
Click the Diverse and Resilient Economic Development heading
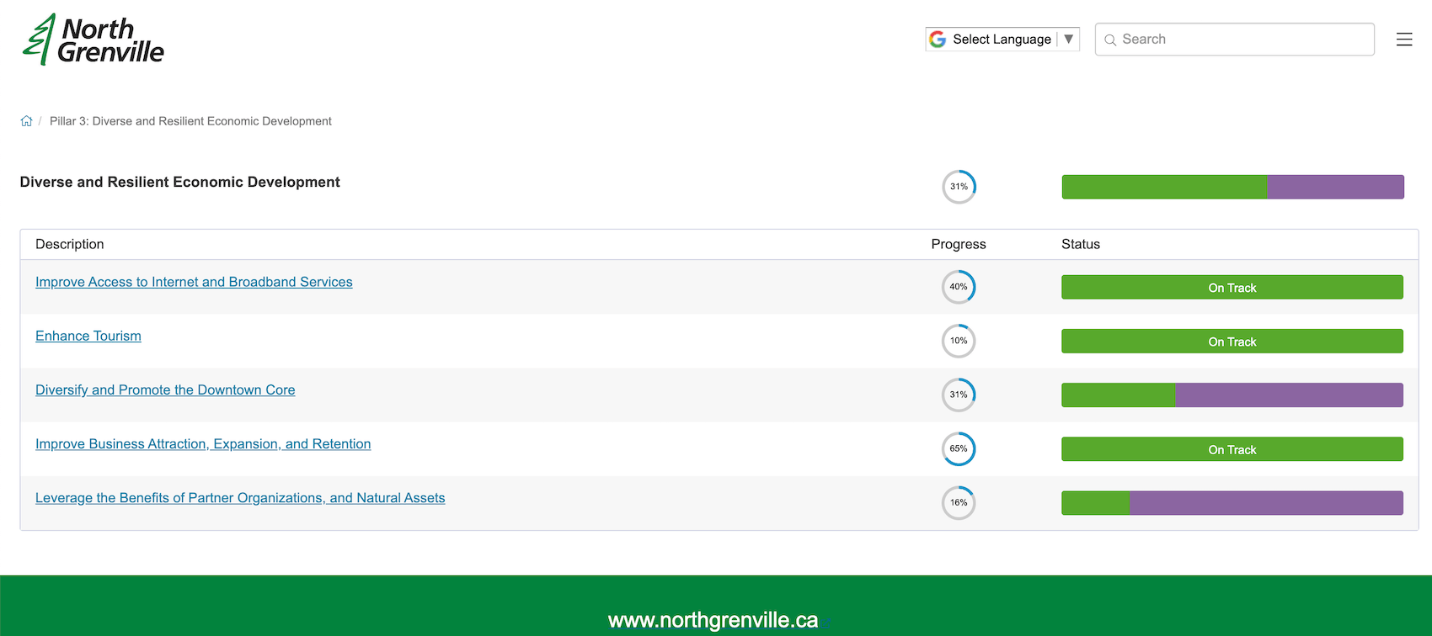click(x=180, y=182)
